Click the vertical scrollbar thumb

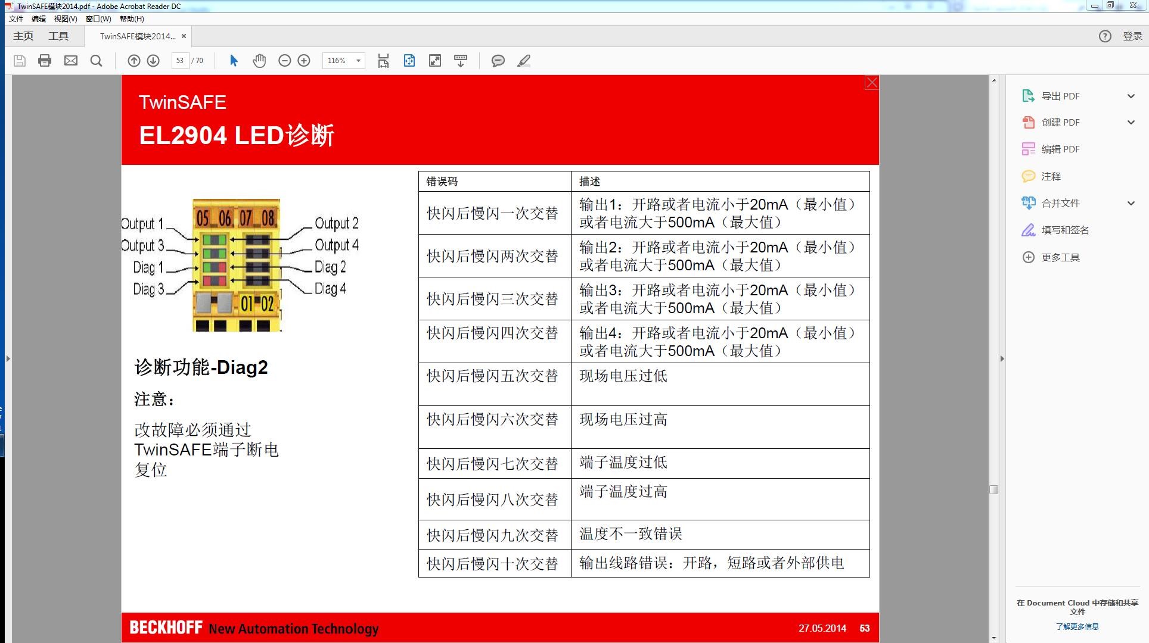click(x=993, y=489)
